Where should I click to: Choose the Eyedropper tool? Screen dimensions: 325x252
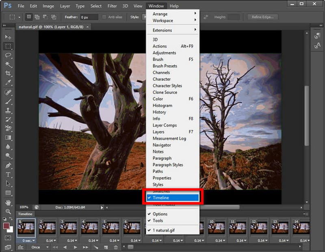coord(8,83)
